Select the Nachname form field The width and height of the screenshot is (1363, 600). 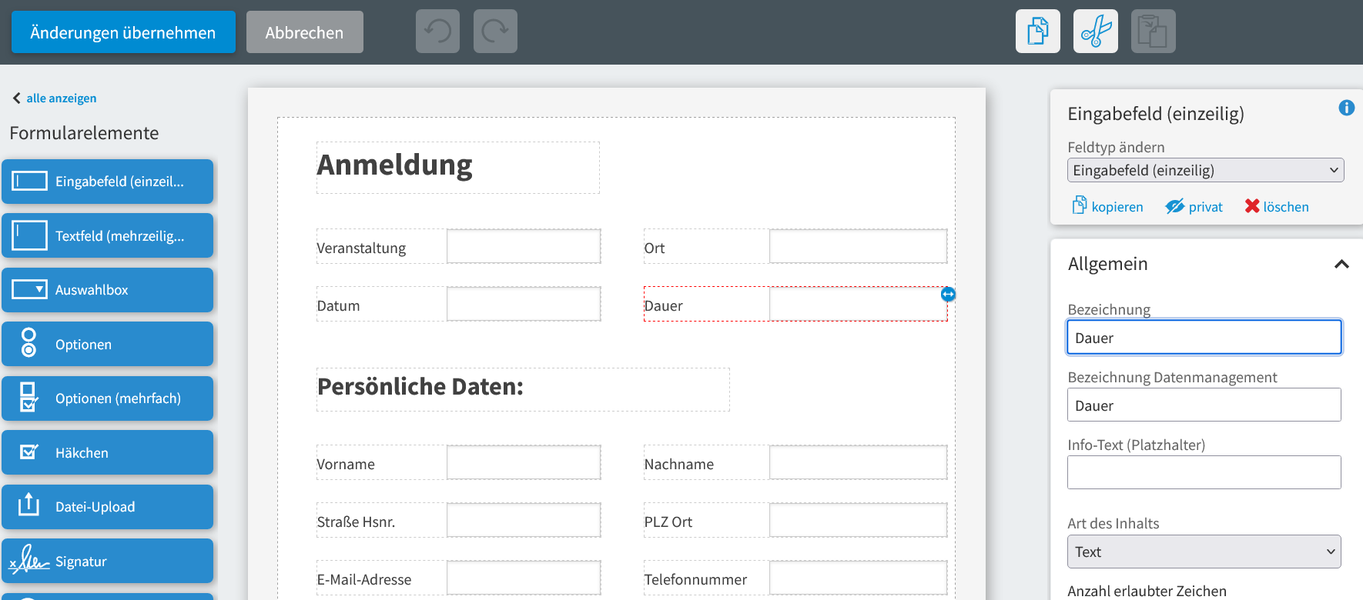(x=795, y=462)
